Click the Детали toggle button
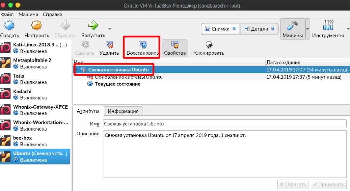Viewport: 350px width, 191px height. pos(259,29)
